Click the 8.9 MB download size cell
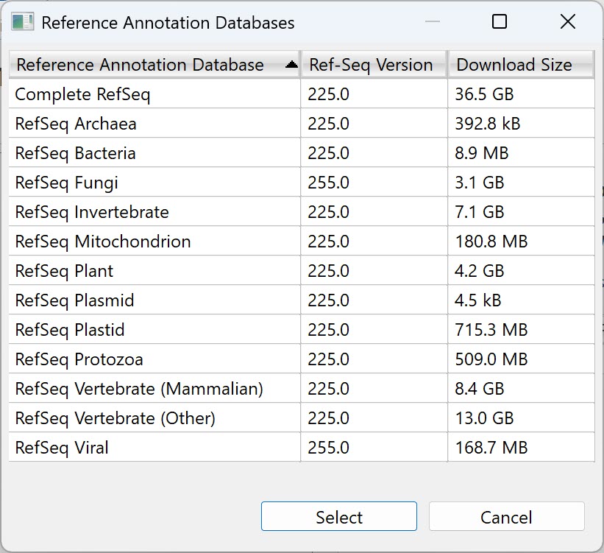Screen dimensions: 604x553 tap(521, 153)
